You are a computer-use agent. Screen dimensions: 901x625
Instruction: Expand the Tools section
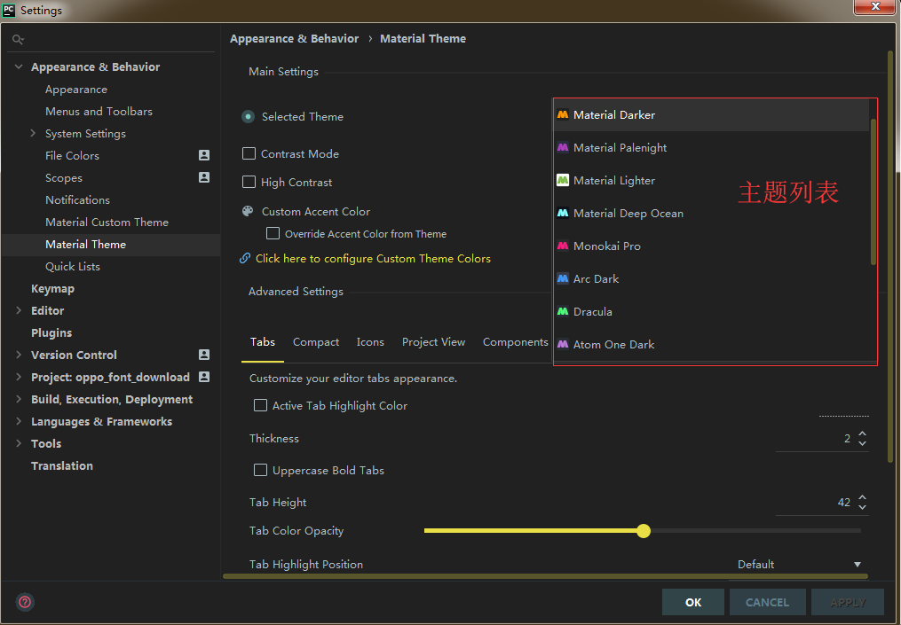19,443
